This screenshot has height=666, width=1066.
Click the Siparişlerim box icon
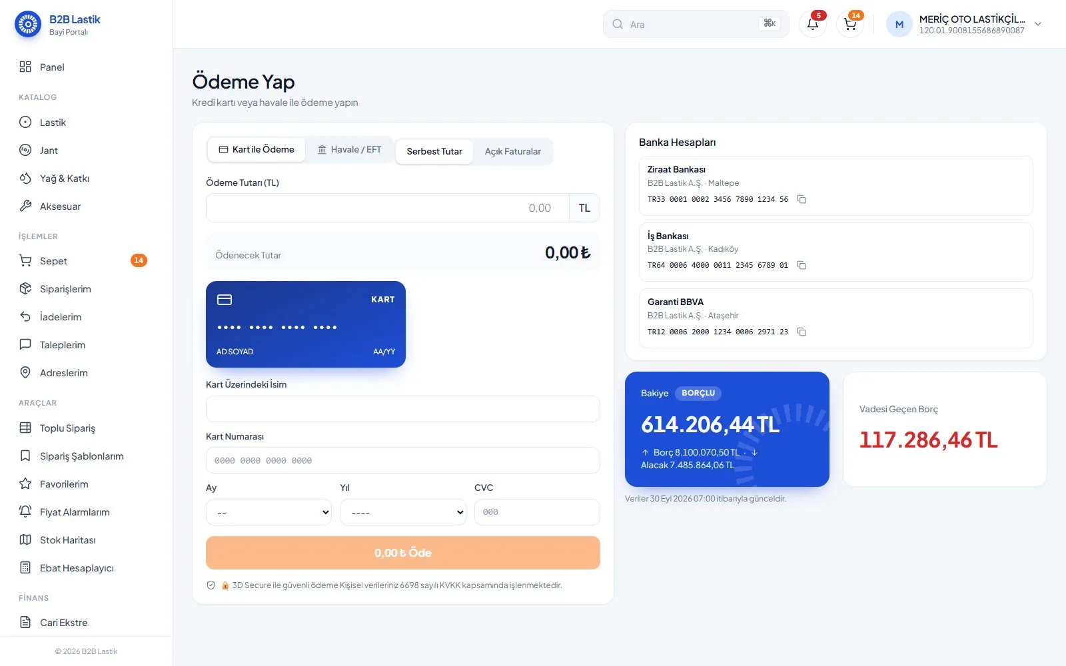(x=25, y=288)
